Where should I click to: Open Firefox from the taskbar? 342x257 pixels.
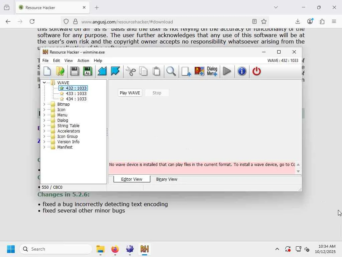[115, 249]
